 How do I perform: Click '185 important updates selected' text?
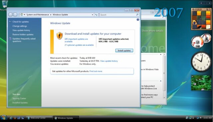pyautogui.click(x=113, y=39)
